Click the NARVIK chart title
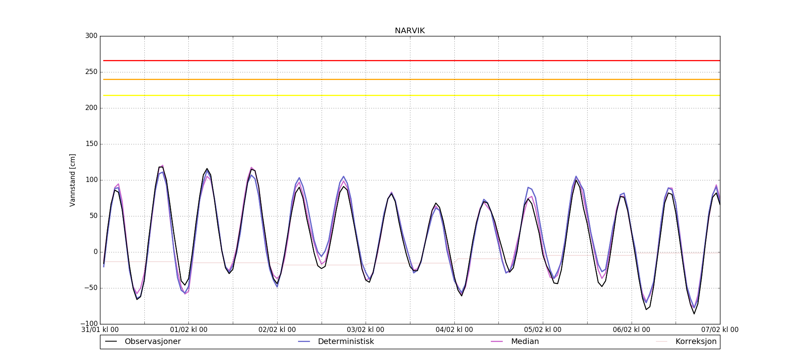This screenshot has width=800, height=360. [x=410, y=31]
